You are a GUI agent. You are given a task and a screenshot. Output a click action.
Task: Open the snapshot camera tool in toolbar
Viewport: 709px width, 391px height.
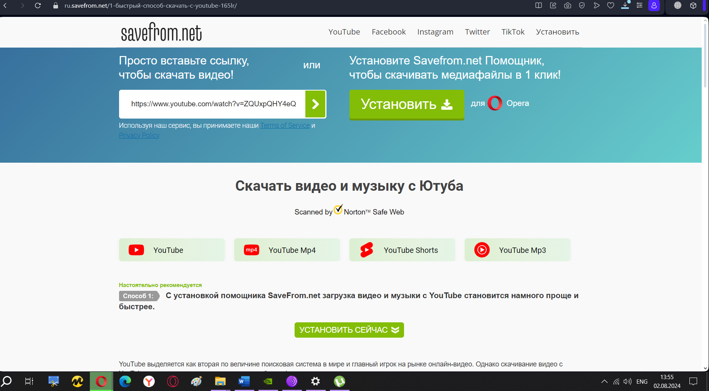pyautogui.click(x=567, y=6)
